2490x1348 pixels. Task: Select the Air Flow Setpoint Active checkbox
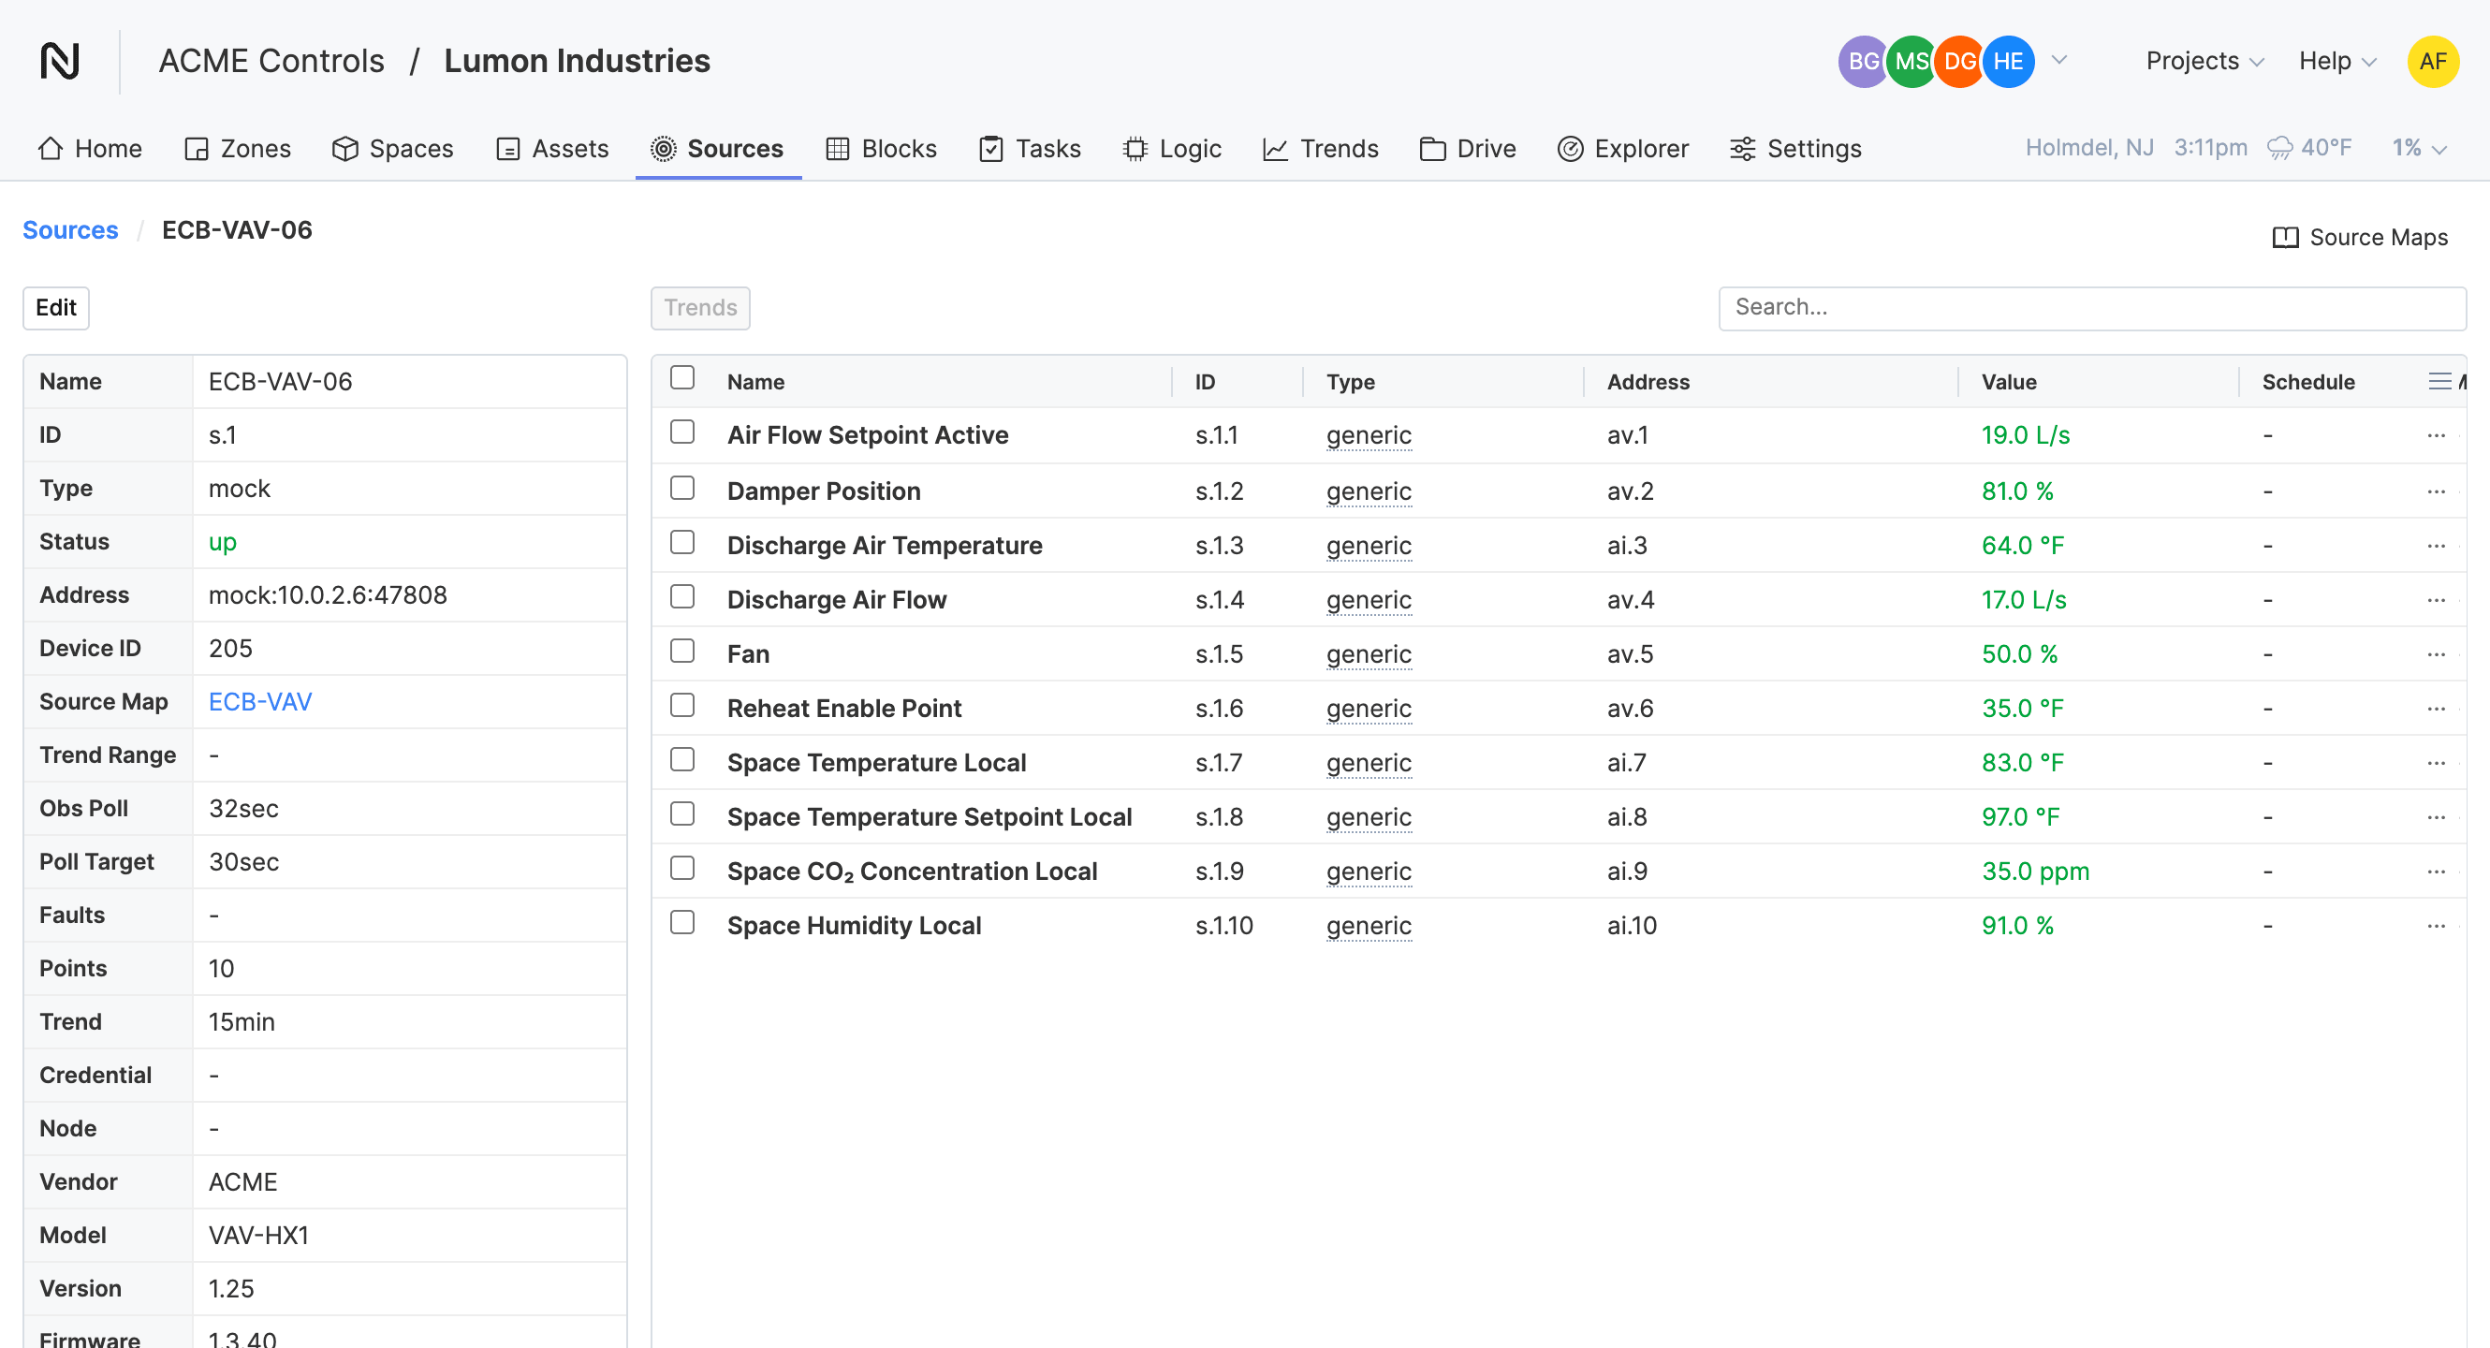[682, 432]
